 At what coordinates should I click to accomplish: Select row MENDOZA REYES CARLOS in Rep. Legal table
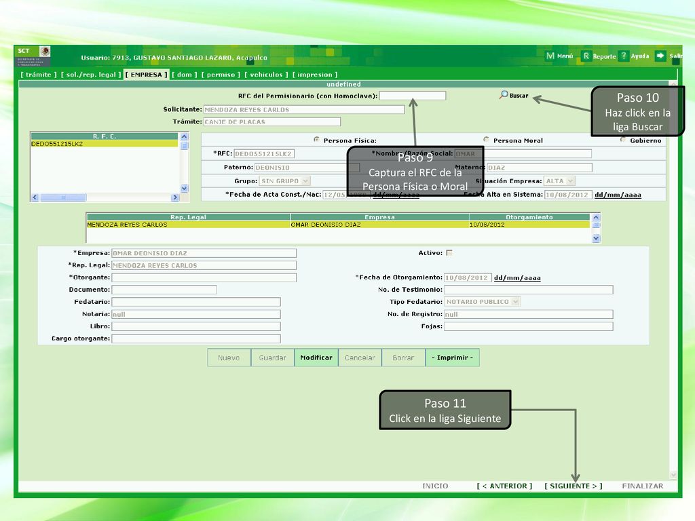[338, 225]
